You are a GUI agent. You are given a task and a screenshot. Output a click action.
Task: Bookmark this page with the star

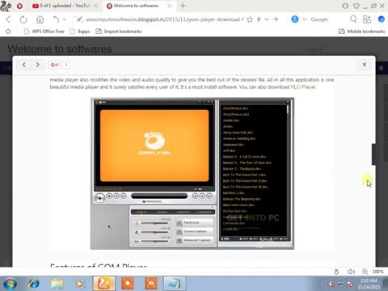click(250, 19)
